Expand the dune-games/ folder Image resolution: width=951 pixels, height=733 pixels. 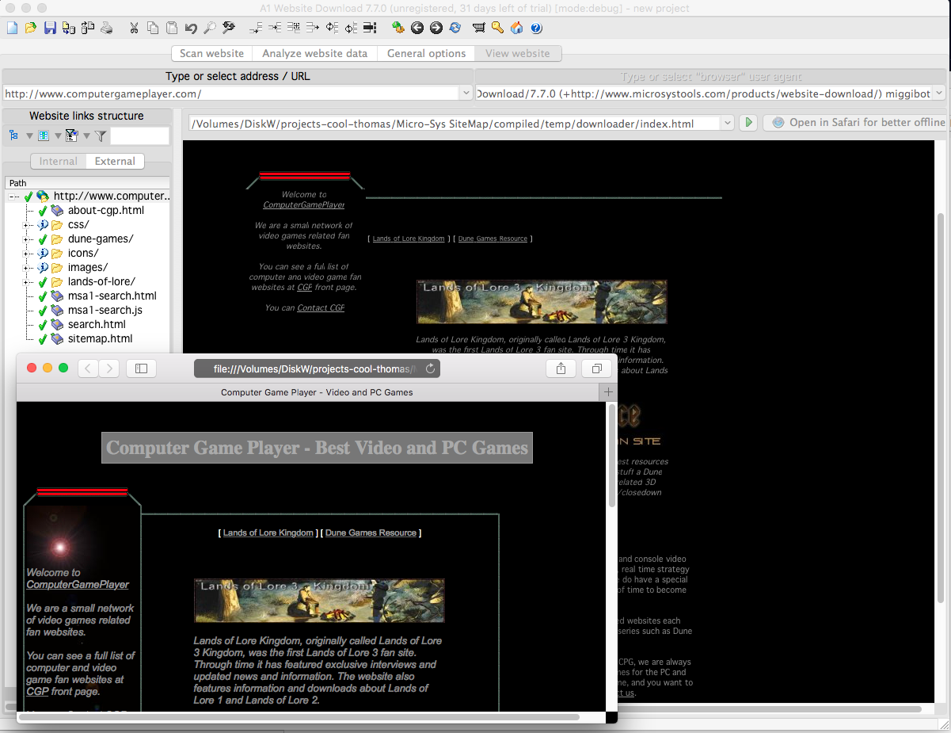click(26, 239)
